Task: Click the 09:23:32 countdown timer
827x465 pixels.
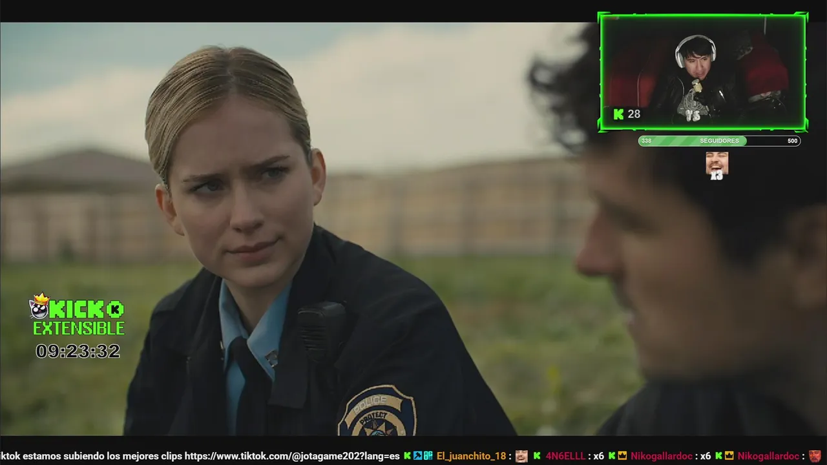Action: pyautogui.click(x=78, y=351)
